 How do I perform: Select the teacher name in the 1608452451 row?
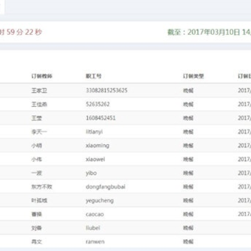point(37,118)
